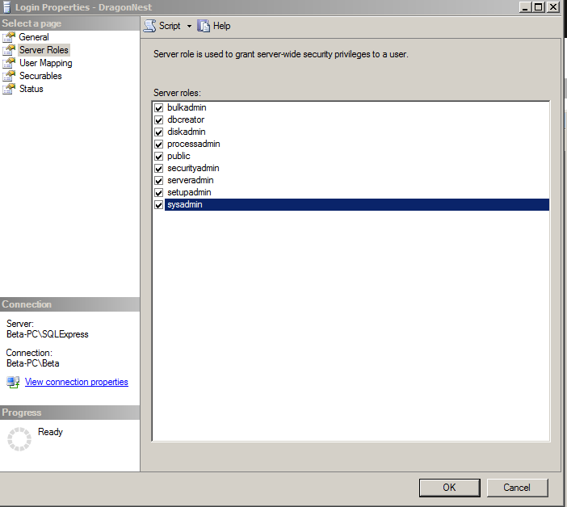Uncheck the bulkadmin role checkbox
567x507 pixels.
tap(159, 107)
